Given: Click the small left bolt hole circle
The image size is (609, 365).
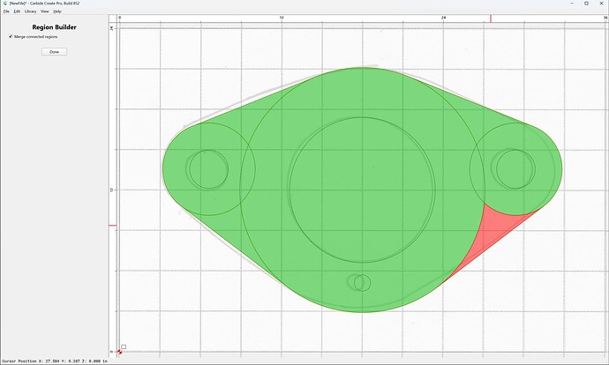Looking at the screenshot, I should tap(208, 169).
